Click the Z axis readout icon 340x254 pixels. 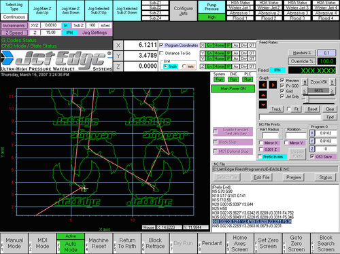(x=118, y=67)
